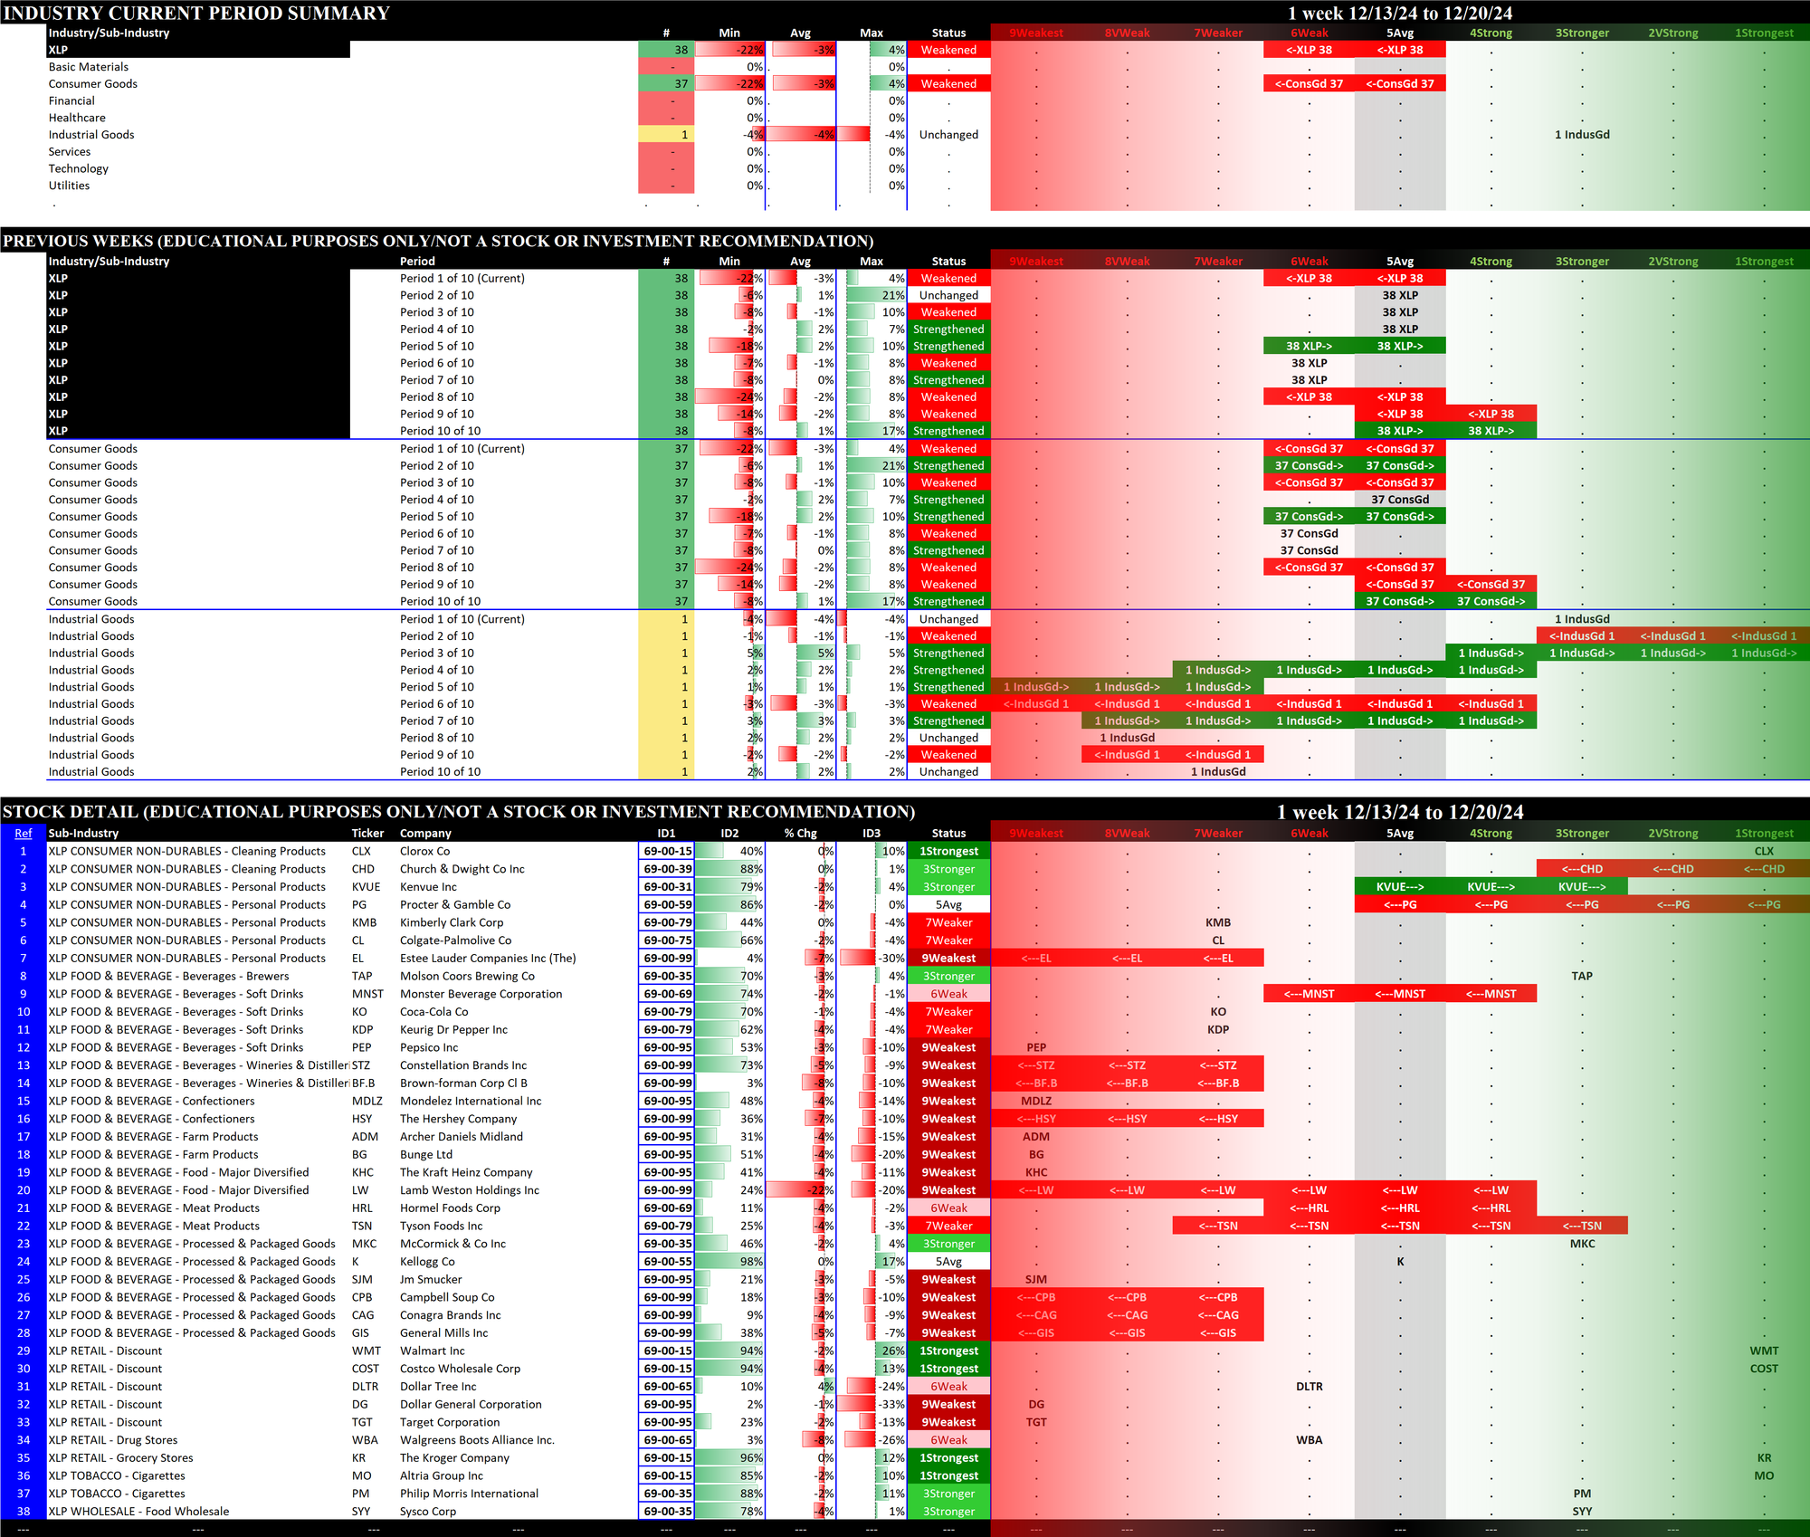The height and width of the screenshot is (1537, 1810).
Task: Click the Sysco Corp company cell
Action: 428,1511
